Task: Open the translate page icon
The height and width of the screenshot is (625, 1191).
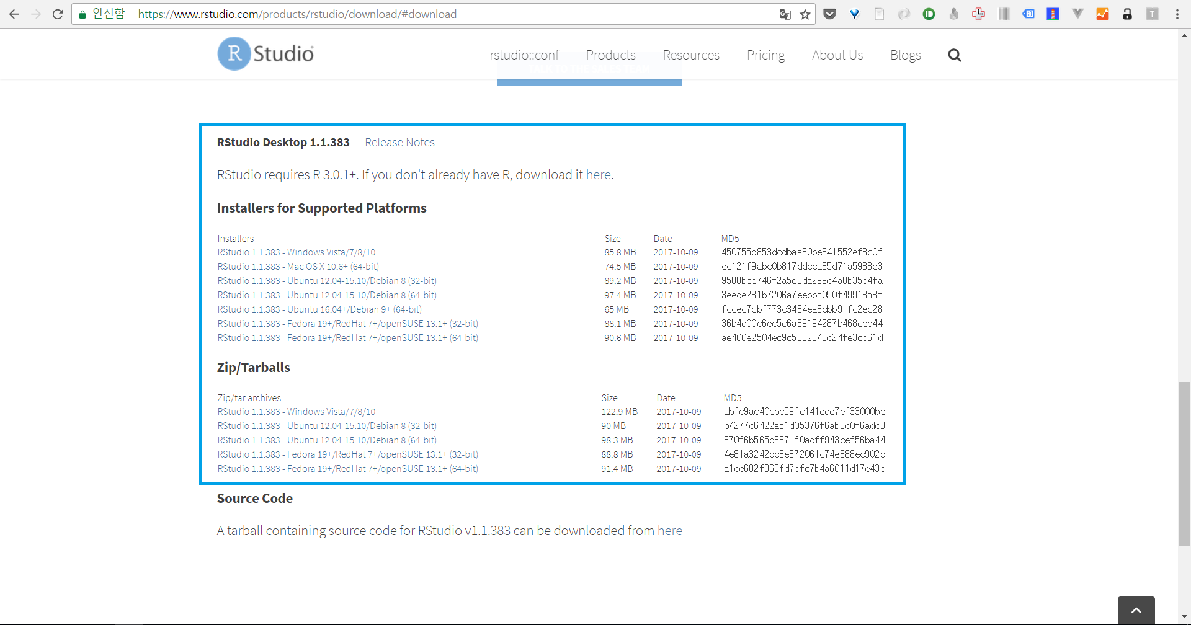Action: click(x=785, y=14)
